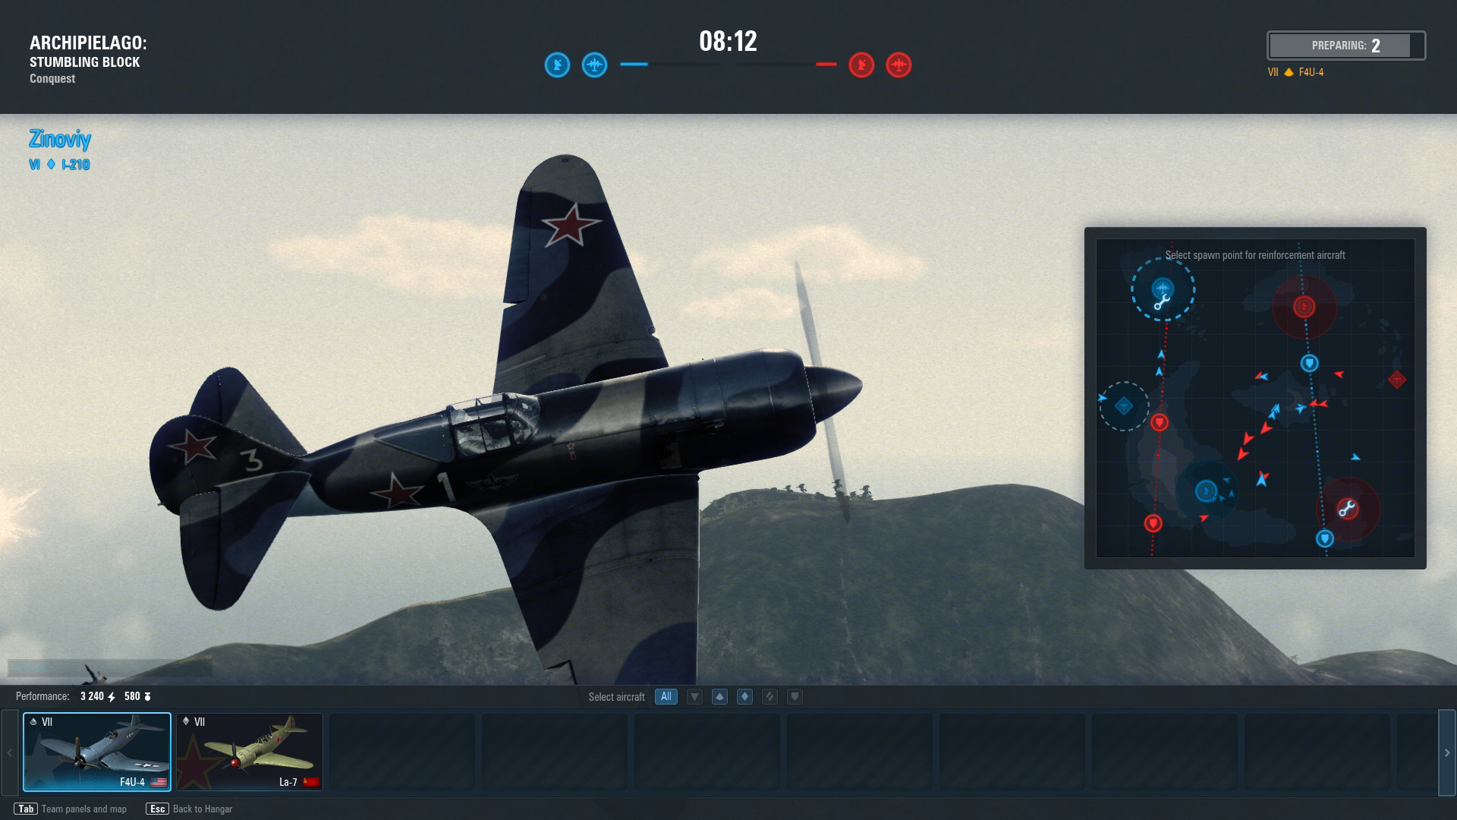Screen dimensions: 1457x820
Task: Click the F4U-4 text at the top right
Action: [1311, 72]
